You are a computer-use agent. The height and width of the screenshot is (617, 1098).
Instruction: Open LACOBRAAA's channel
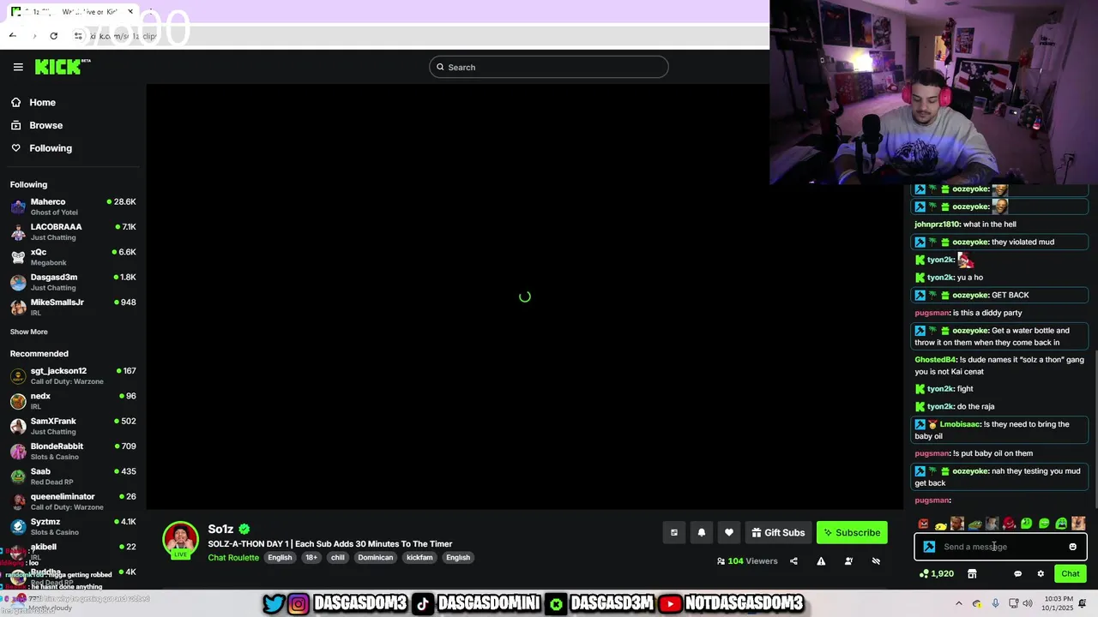pos(73,231)
